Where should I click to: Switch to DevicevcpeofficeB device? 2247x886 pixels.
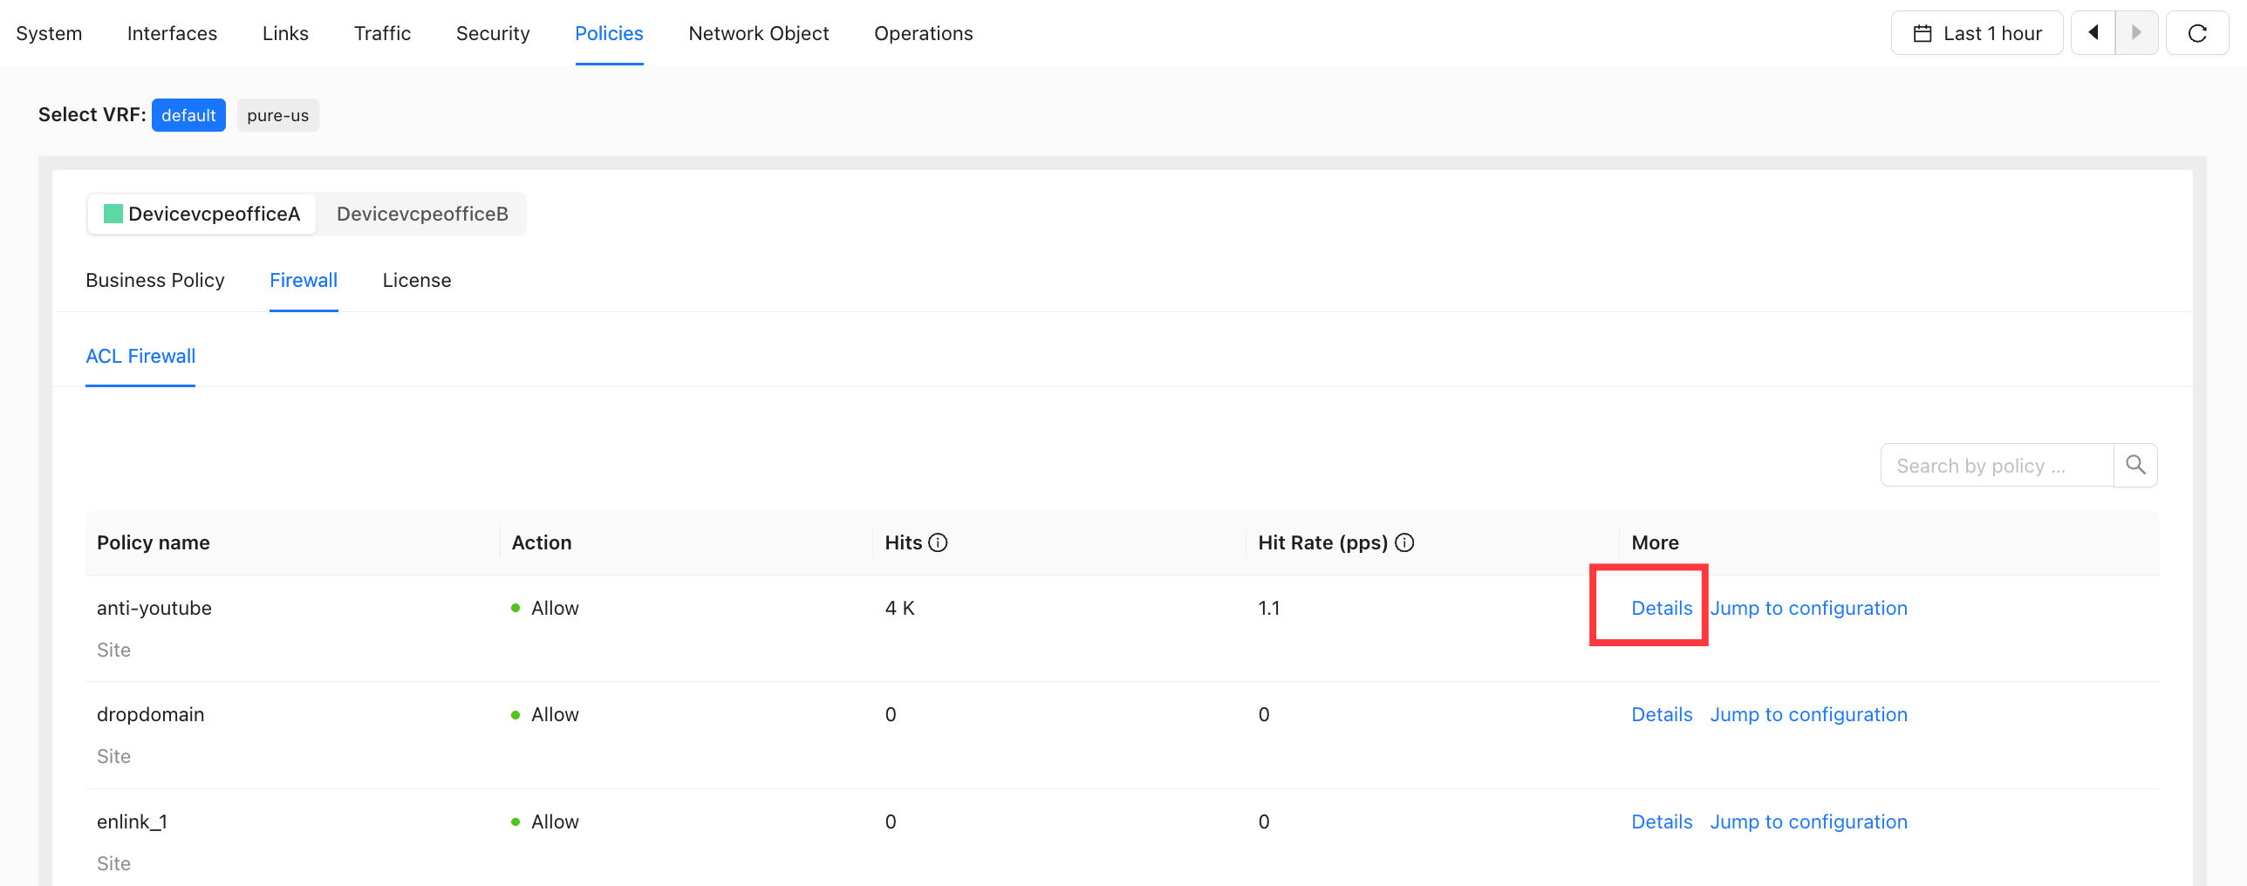422,214
